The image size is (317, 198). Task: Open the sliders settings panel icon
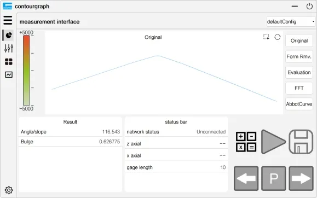pos(9,48)
